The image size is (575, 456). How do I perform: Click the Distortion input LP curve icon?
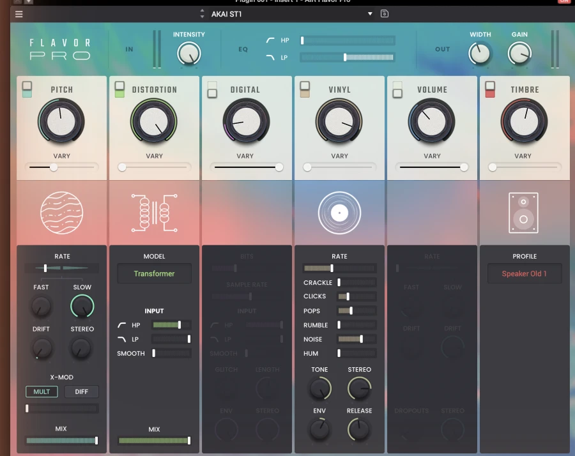(x=122, y=339)
